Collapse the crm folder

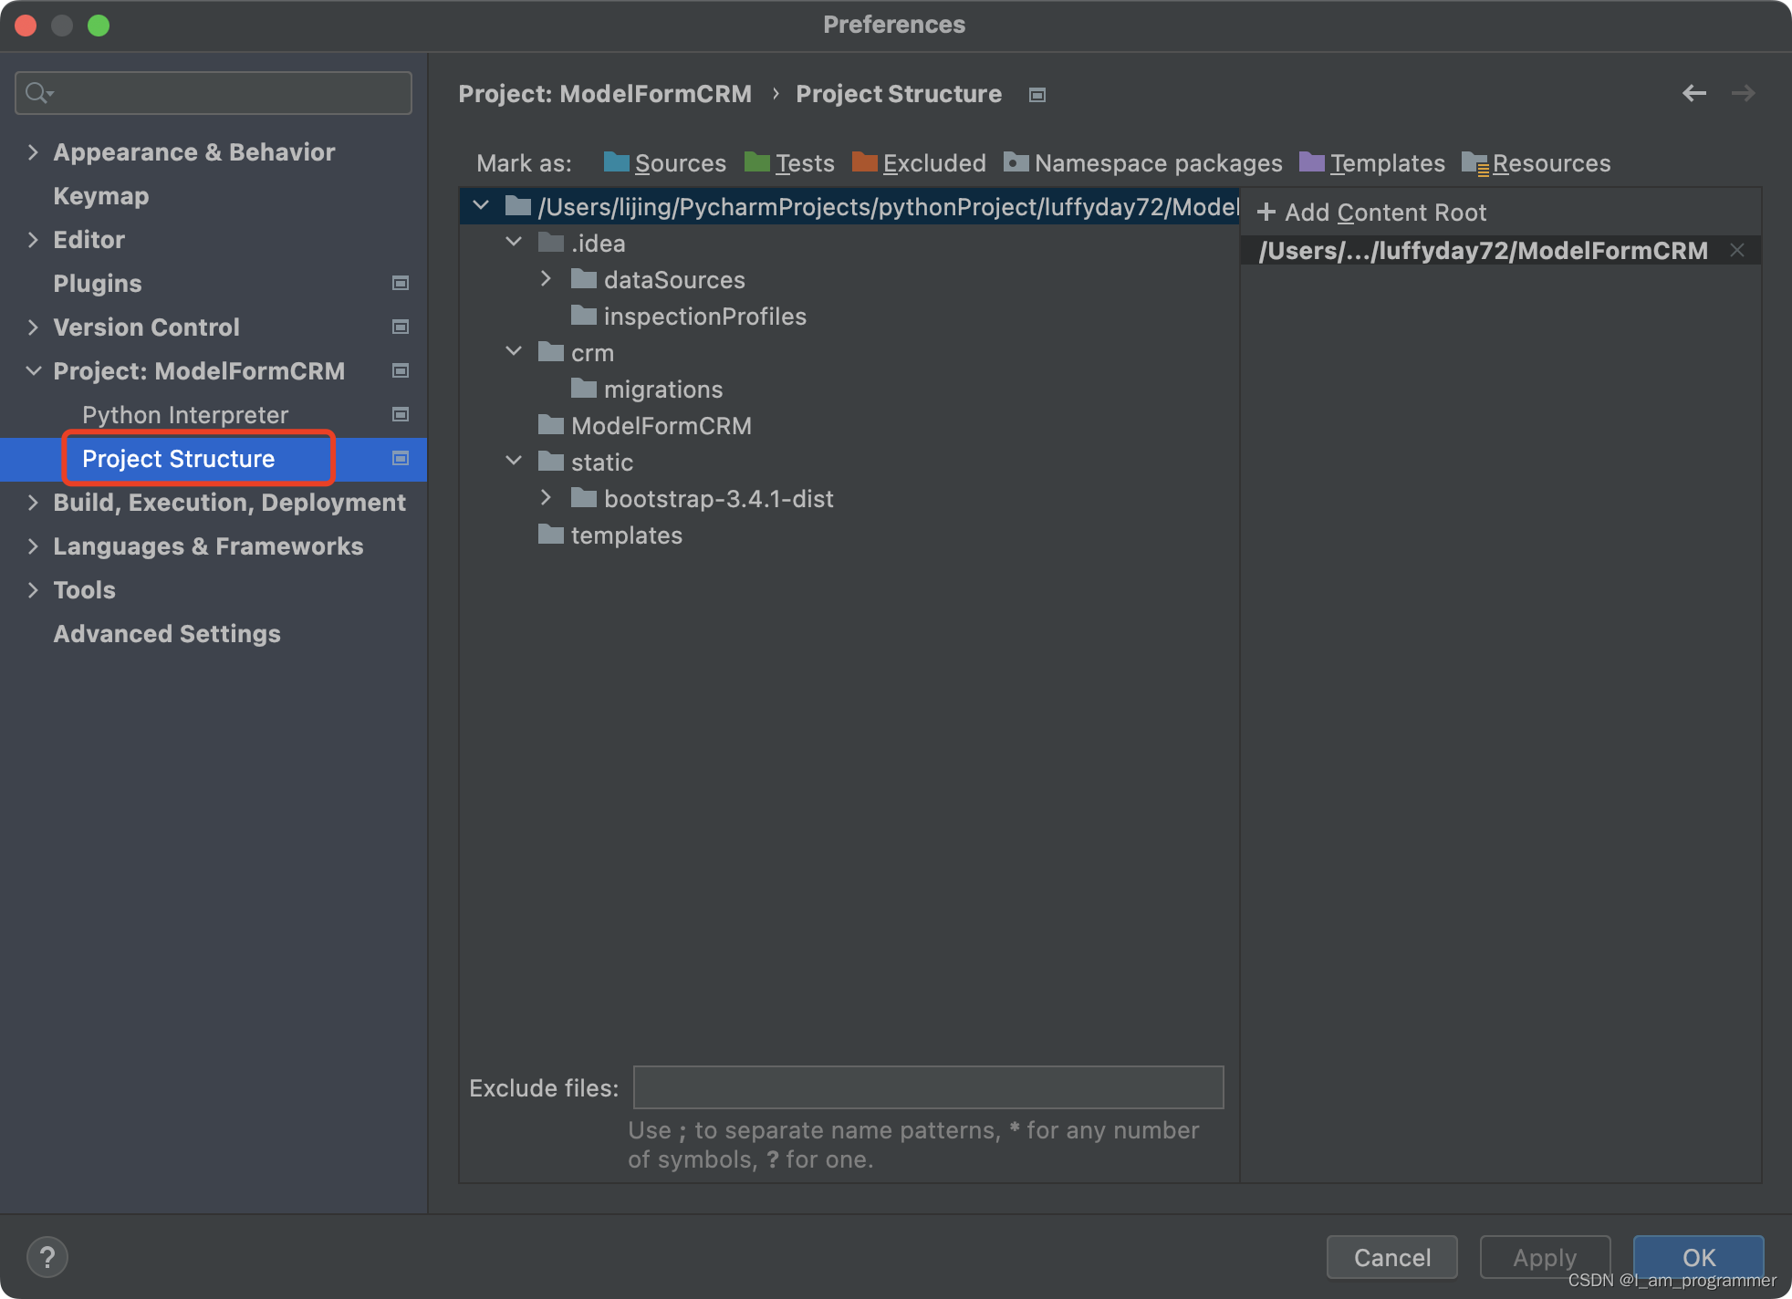tap(514, 351)
